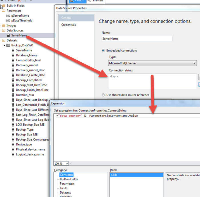Image resolution: width=200 pixels, height=197 pixels.
Task: Click the Database_Name field icon
Action: coord(13,55)
